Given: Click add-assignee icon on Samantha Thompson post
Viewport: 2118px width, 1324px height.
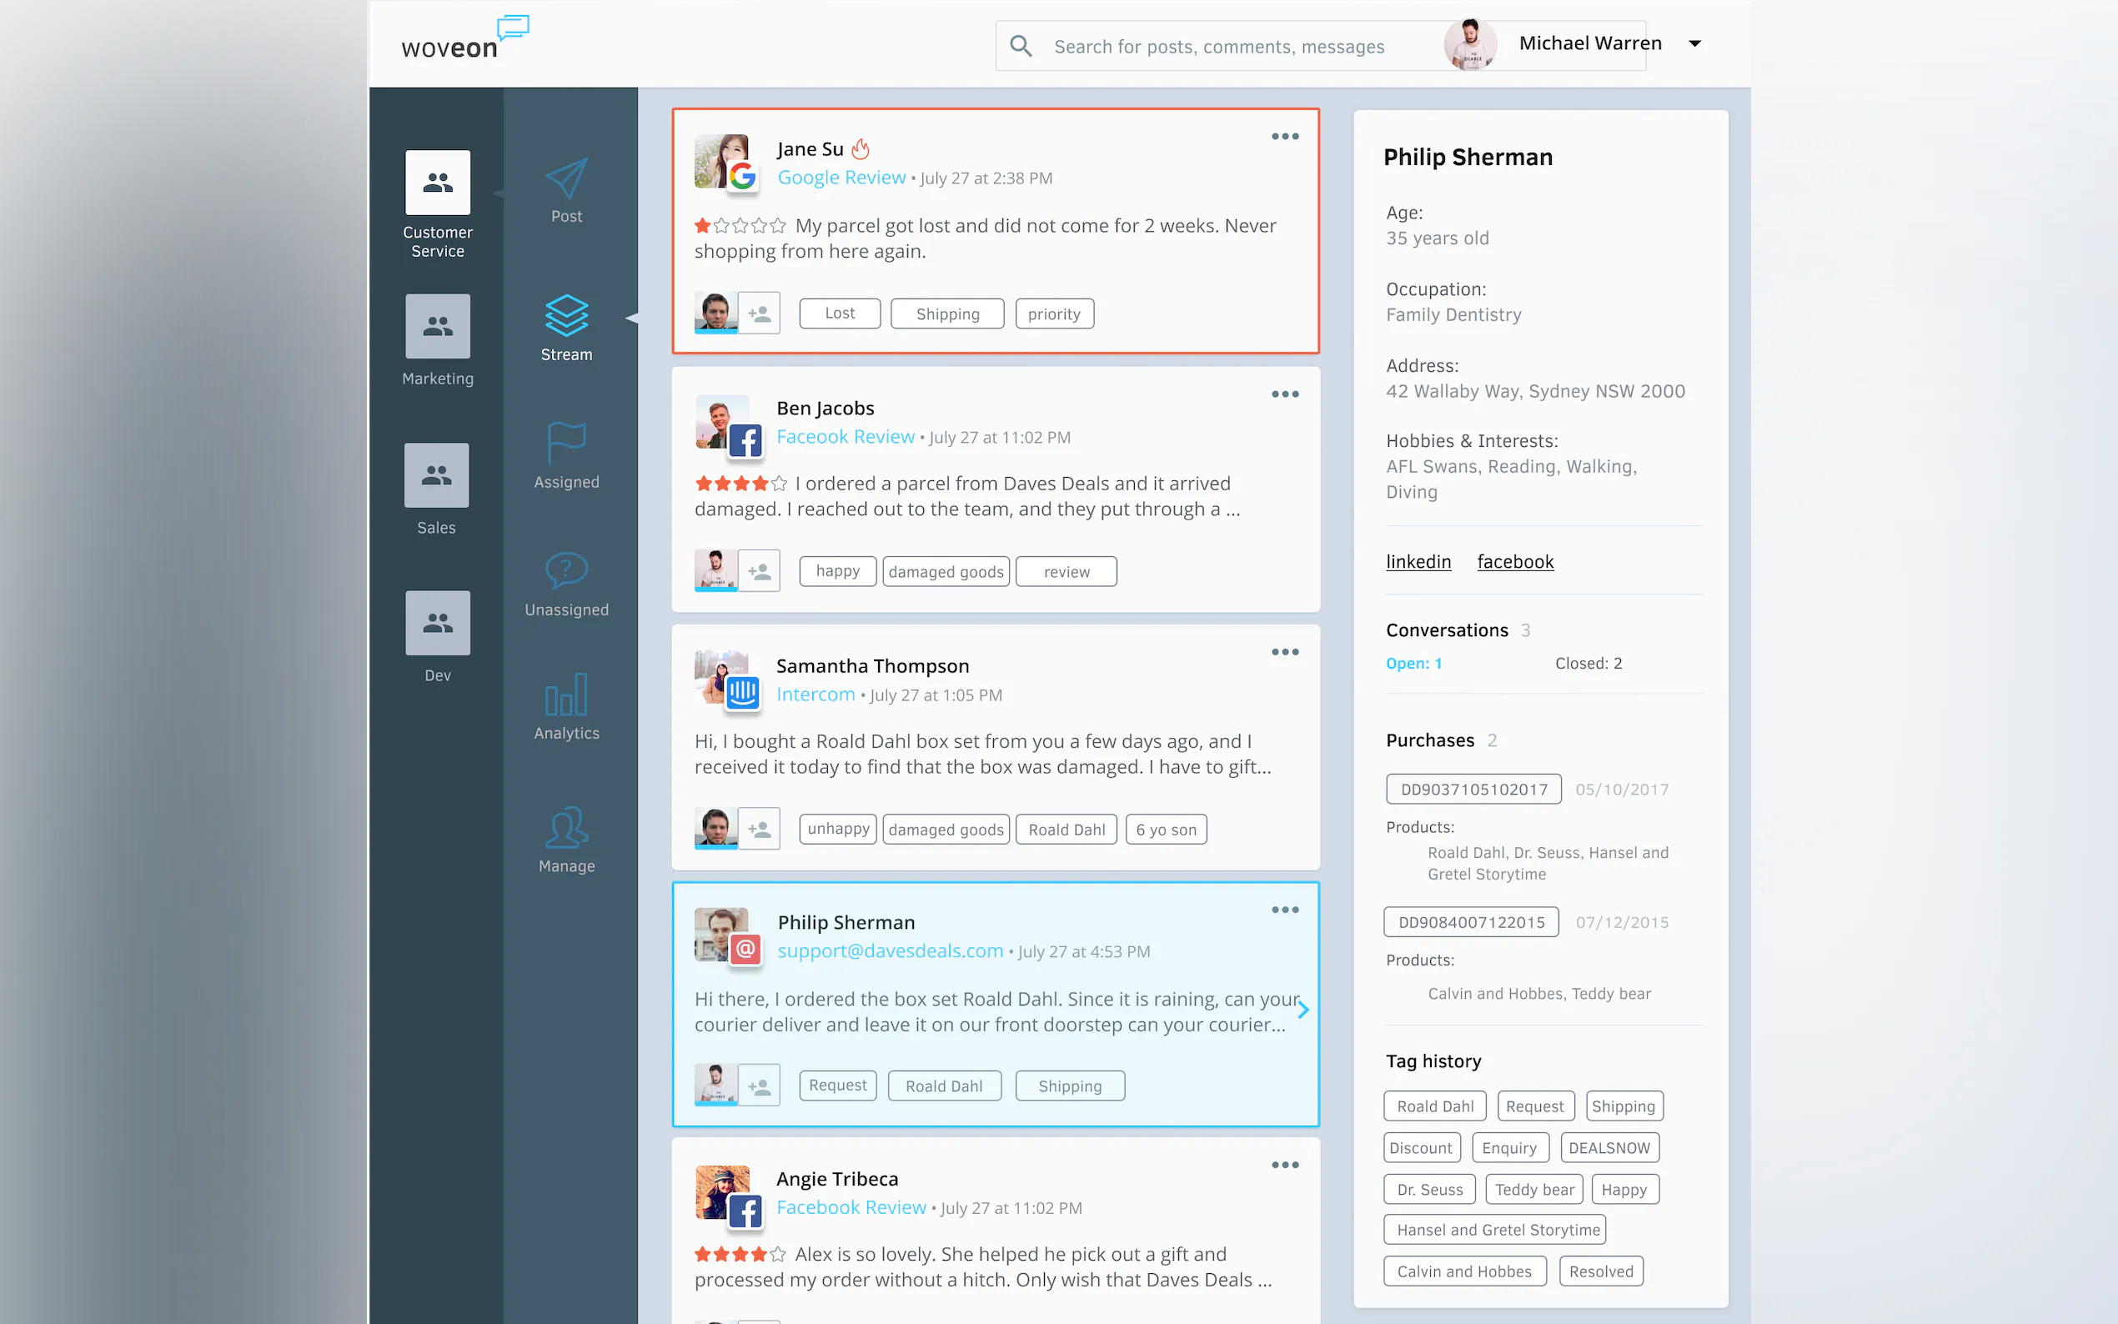Looking at the screenshot, I should [x=759, y=829].
